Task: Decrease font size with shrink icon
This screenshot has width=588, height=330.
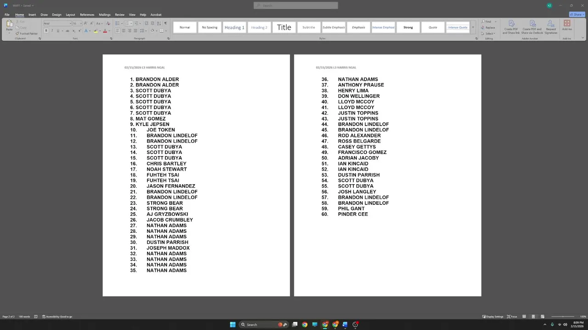Action: click(91, 23)
